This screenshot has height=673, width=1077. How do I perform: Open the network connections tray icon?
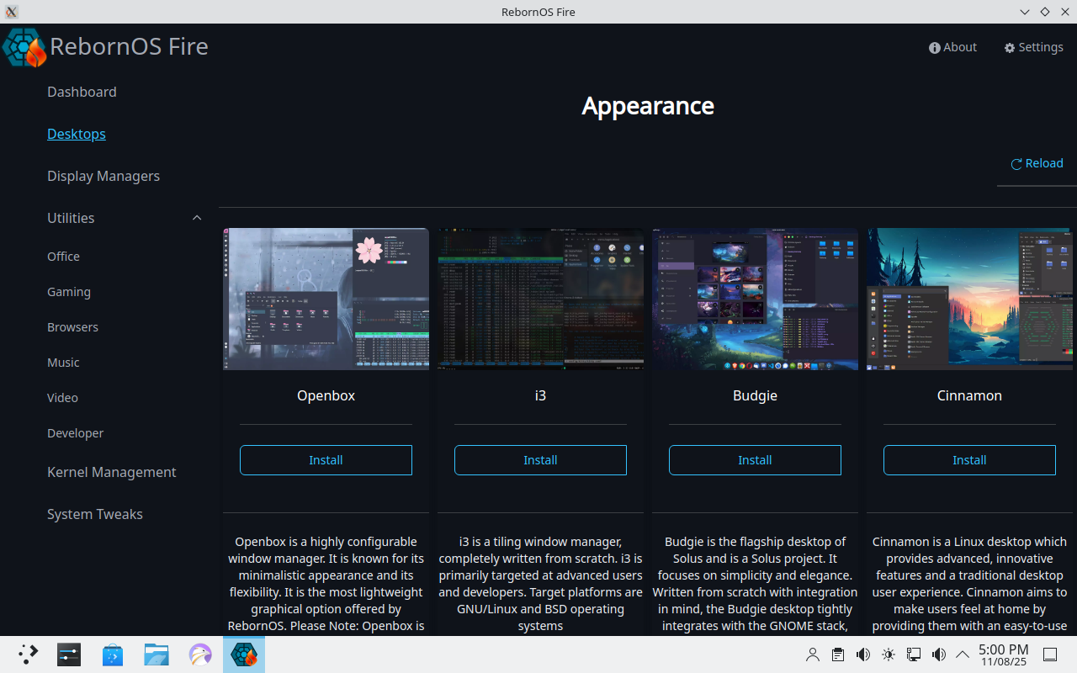[914, 654]
